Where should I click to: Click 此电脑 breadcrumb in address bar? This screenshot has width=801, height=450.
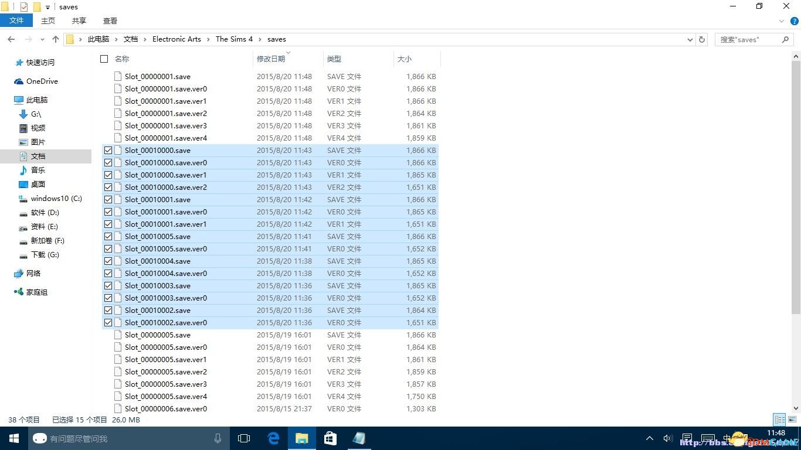(99, 39)
